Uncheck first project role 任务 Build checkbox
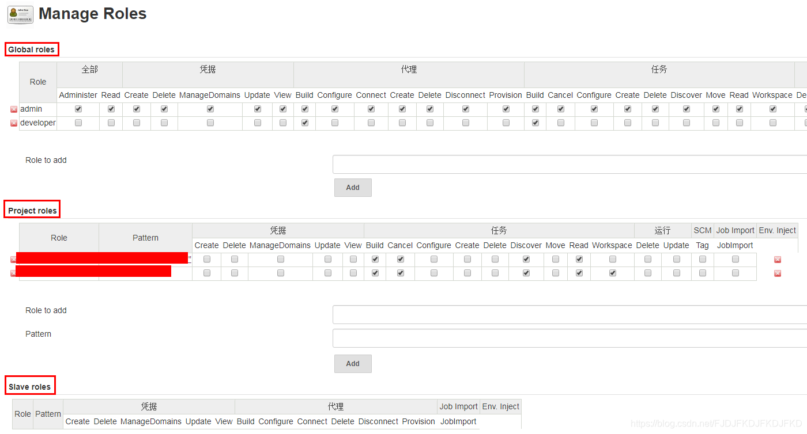 click(375, 259)
